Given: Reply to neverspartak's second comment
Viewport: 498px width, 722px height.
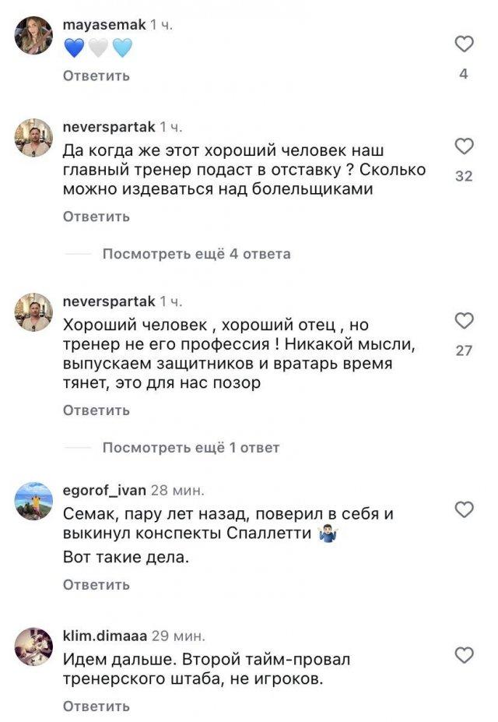Looking at the screenshot, I should click(96, 410).
